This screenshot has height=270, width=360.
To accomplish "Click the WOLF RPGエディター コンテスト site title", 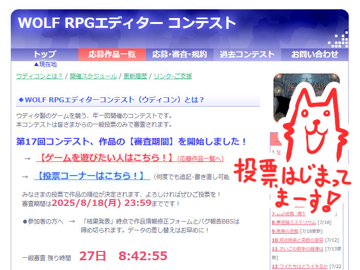I will tap(127, 23).
